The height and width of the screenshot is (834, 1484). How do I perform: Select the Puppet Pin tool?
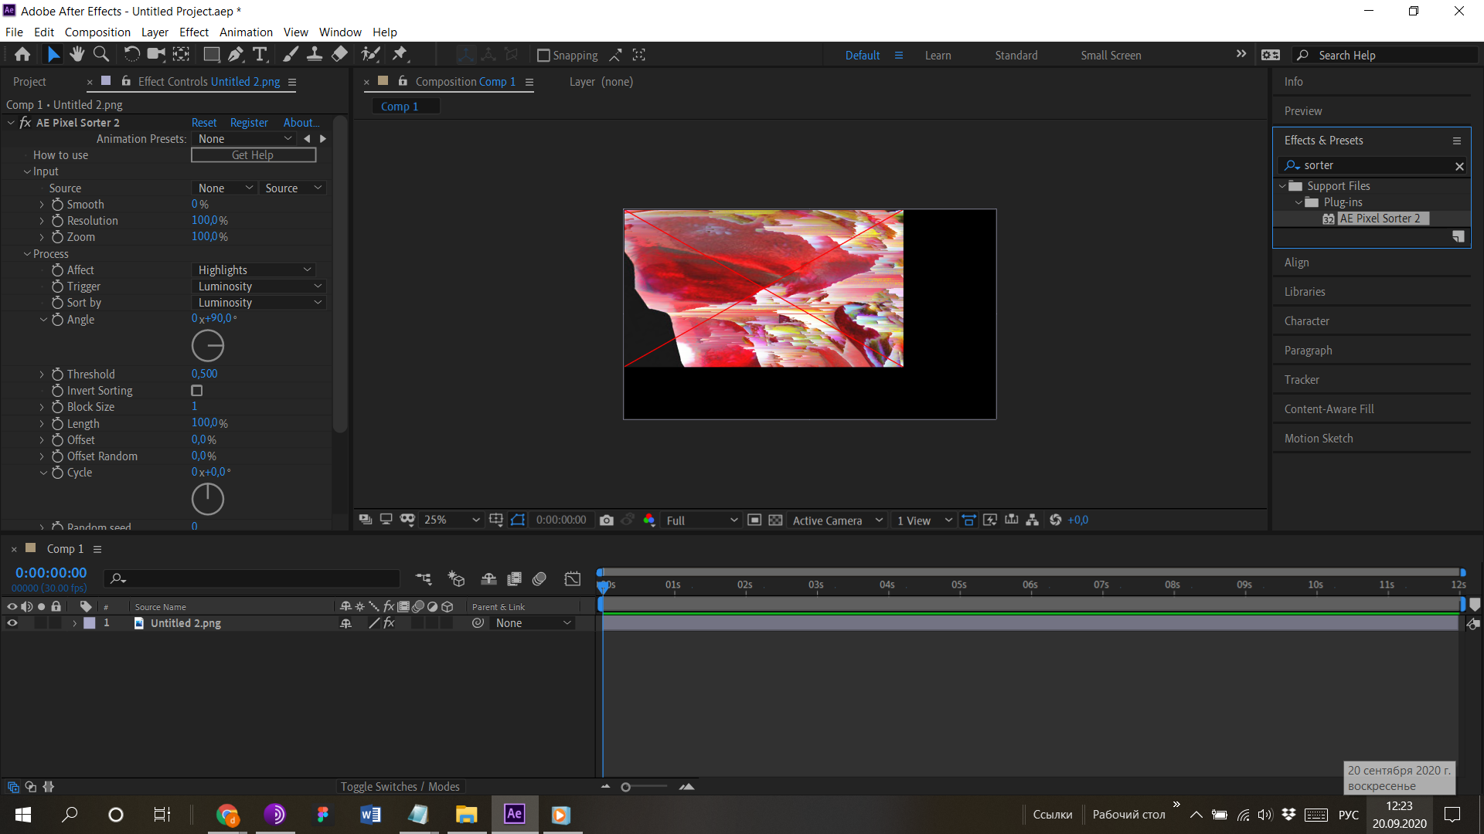[400, 55]
